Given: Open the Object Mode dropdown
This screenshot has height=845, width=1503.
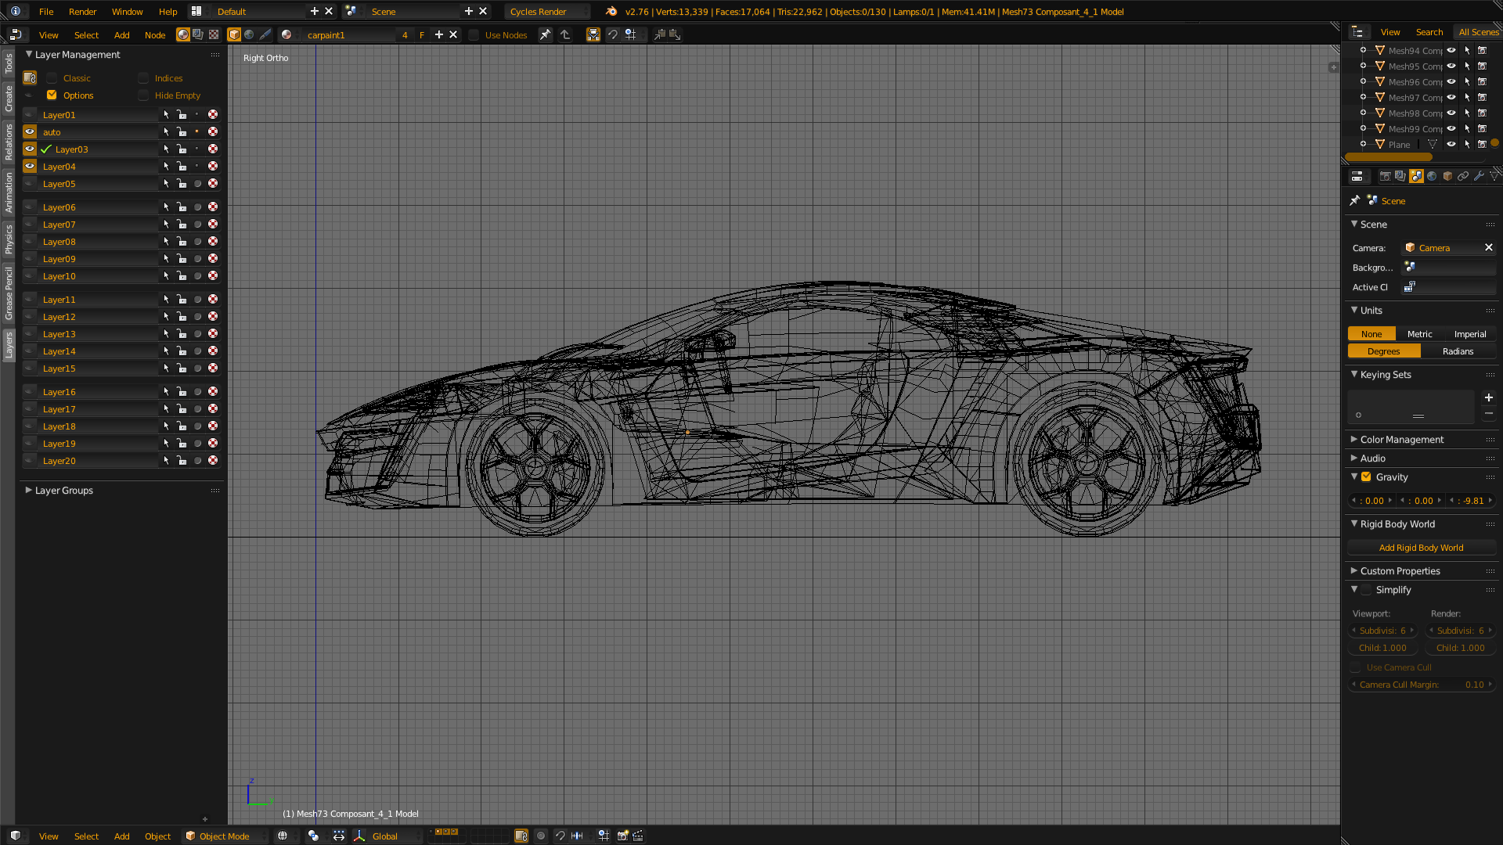Looking at the screenshot, I should point(224,836).
